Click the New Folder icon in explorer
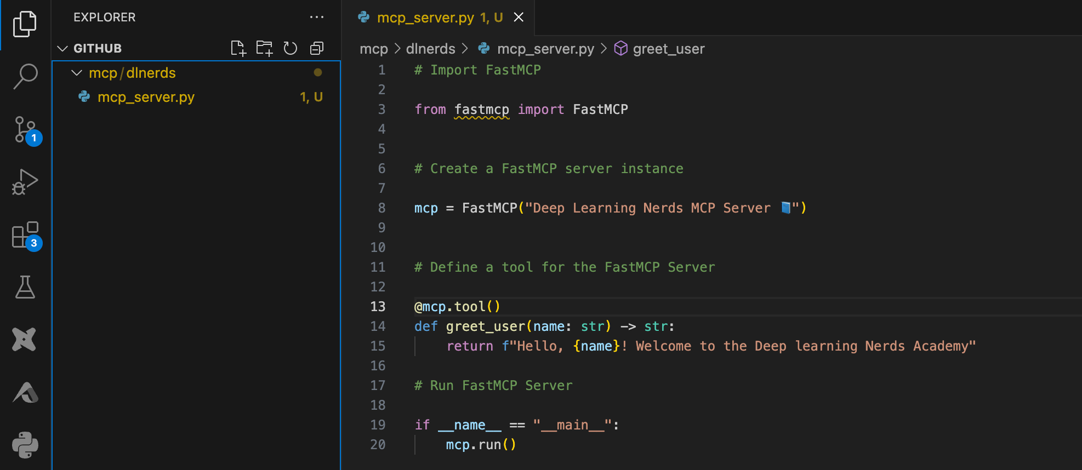This screenshot has height=470, width=1082. 264,48
